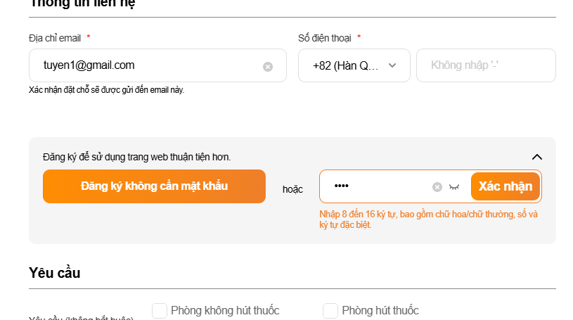Check the 'Phòng không hút thuốc' checkbox

click(160, 311)
